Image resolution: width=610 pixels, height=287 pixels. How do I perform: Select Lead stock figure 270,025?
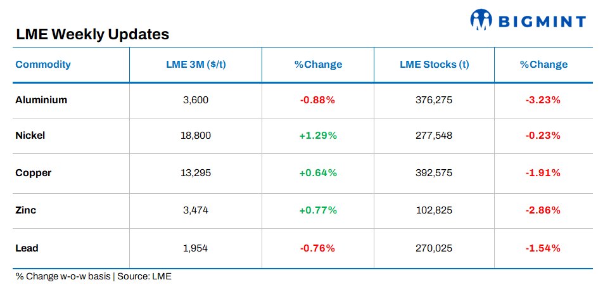click(434, 248)
